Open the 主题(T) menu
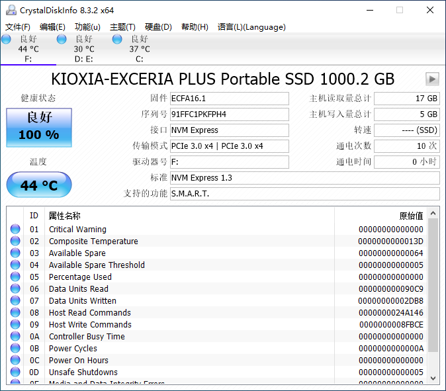446x391 pixels. point(122,27)
